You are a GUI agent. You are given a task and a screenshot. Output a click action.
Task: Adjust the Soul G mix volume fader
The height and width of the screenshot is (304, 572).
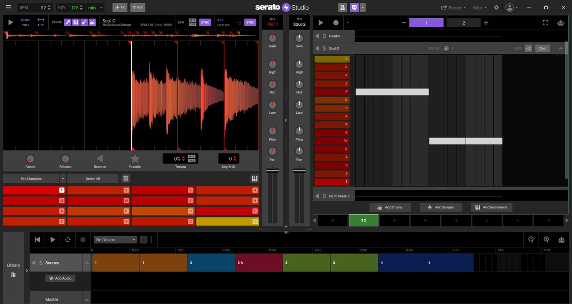coord(299,171)
